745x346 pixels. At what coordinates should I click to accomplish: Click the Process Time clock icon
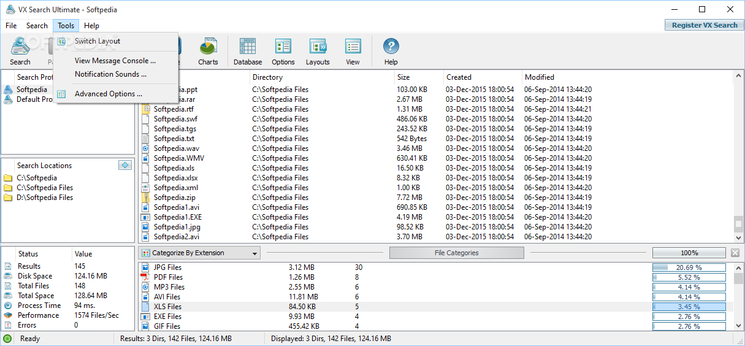pos(7,306)
